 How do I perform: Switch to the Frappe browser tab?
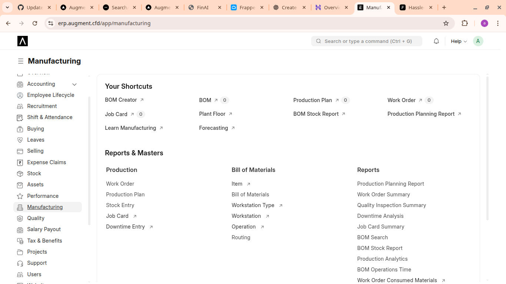tap(247, 7)
